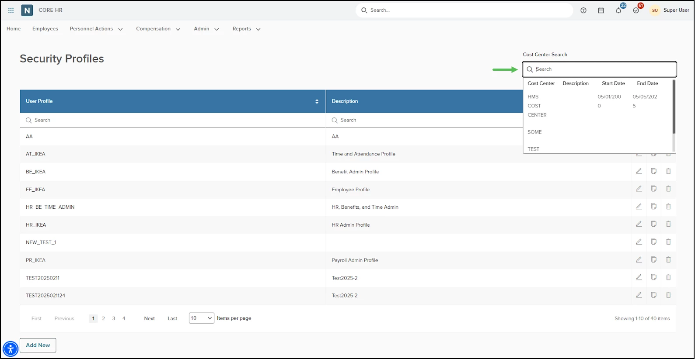Image resolution: width=695 pixels, height=359 pixels.
Task: Open the Employees menu item
Action: [x=45, y=29]
